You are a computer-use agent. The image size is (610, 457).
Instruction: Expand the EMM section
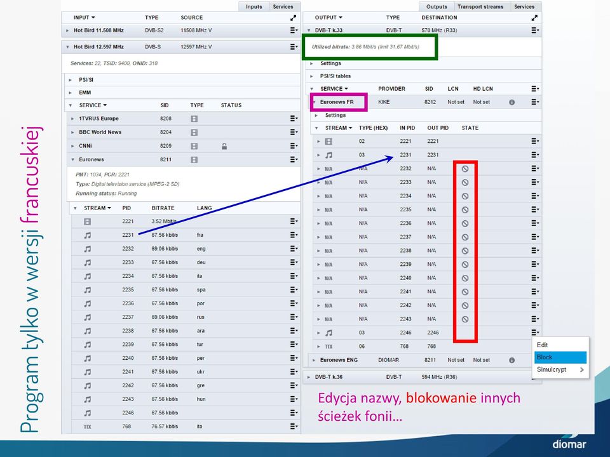[x=71, y=93]
